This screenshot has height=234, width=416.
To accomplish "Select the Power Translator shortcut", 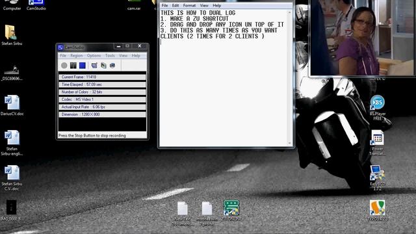I will click(x=377, y=143).
